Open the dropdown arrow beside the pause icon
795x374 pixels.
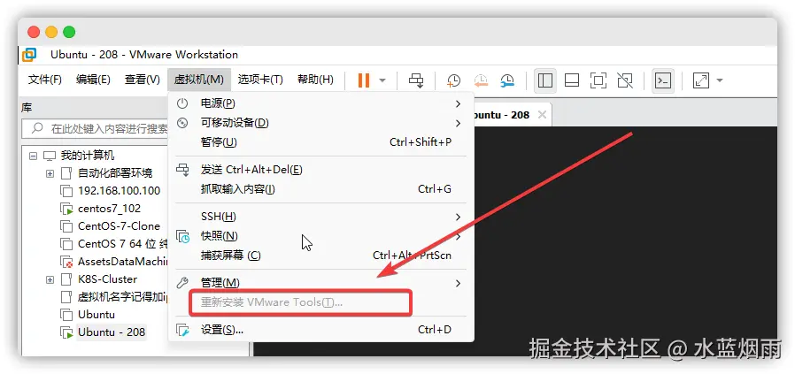382,80
